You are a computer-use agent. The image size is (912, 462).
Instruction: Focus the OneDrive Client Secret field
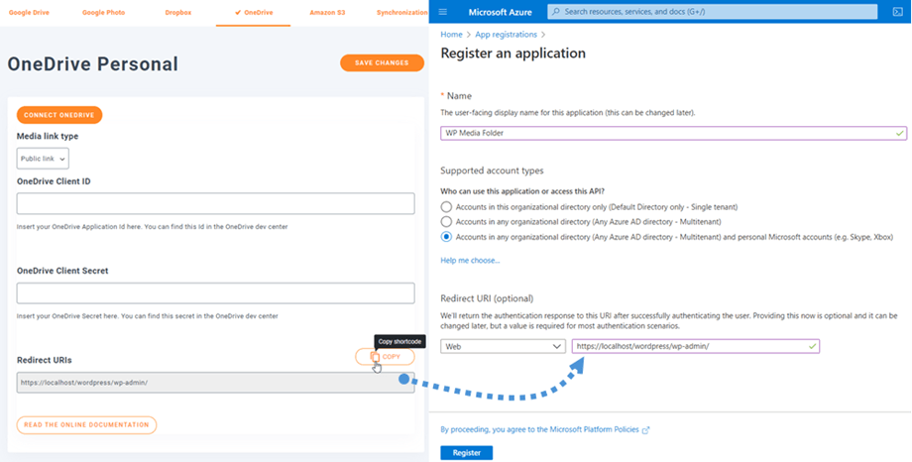(215, 293)
